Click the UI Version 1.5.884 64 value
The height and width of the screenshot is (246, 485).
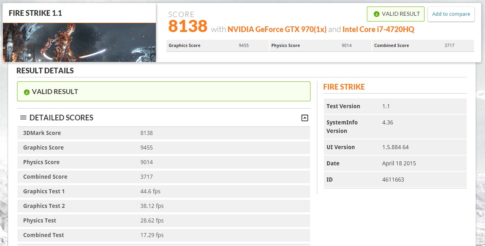click(x=395, y=147)
